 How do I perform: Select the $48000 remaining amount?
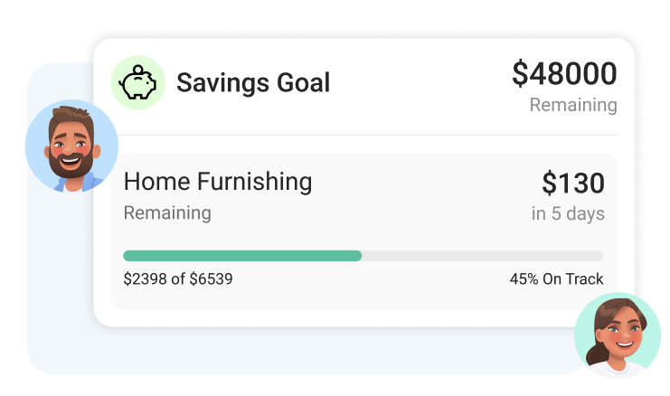[x=564, y=74]
